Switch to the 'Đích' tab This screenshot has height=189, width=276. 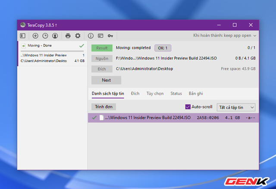(135, 93)
